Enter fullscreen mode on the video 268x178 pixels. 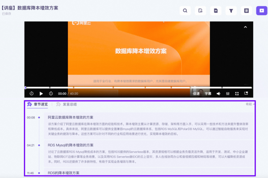pos(237,93)
